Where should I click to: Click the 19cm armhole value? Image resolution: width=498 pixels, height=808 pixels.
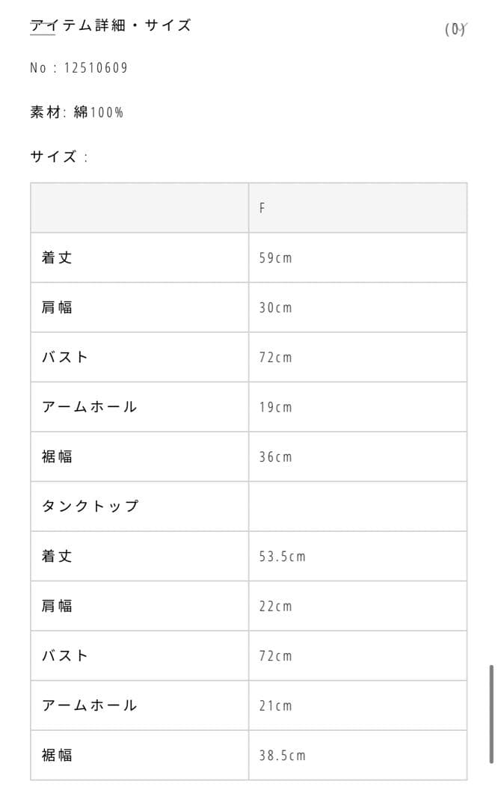pyautogui.click(x=275, y=407)
